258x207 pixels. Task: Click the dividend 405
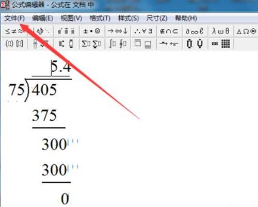tap(44, 90)
